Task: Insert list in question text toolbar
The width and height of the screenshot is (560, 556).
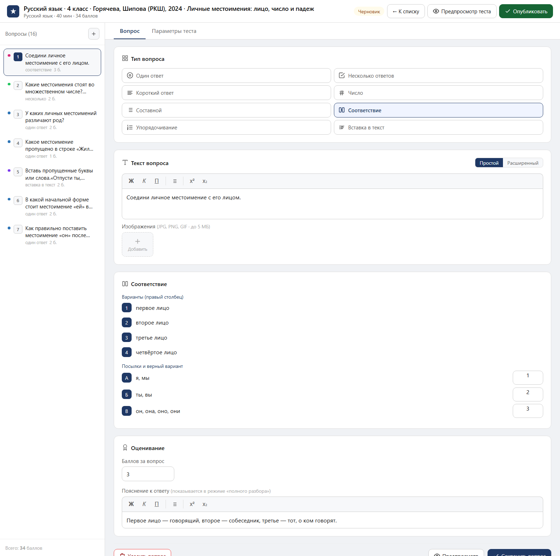Action: (x=175, y=181)
